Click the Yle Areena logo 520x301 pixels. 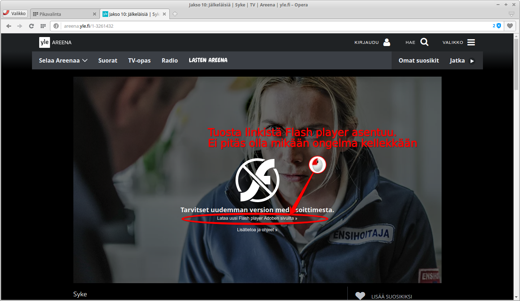[55, 42]
